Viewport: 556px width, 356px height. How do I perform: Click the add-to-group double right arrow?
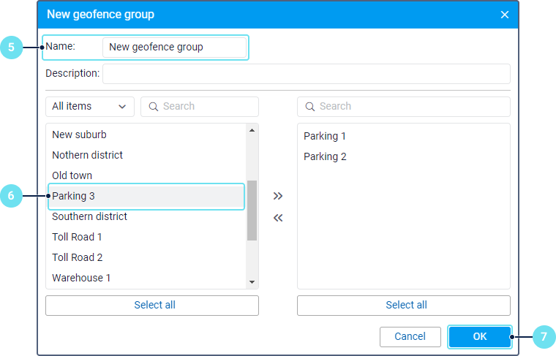point(278,196)
